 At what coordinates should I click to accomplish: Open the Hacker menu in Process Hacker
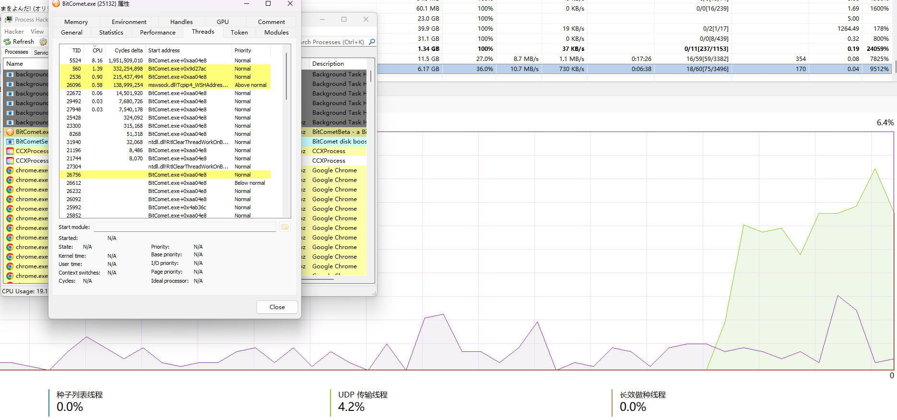[x=14, y=32]
